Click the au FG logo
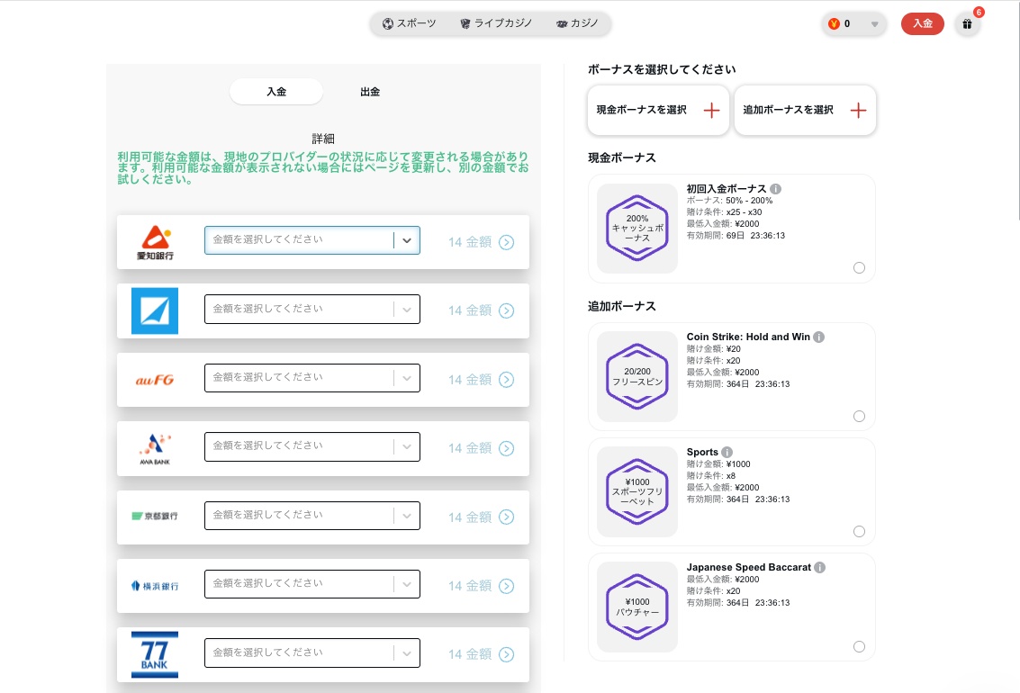The width and height of the screenshot is (1020, 693). (x=155, y=380)
